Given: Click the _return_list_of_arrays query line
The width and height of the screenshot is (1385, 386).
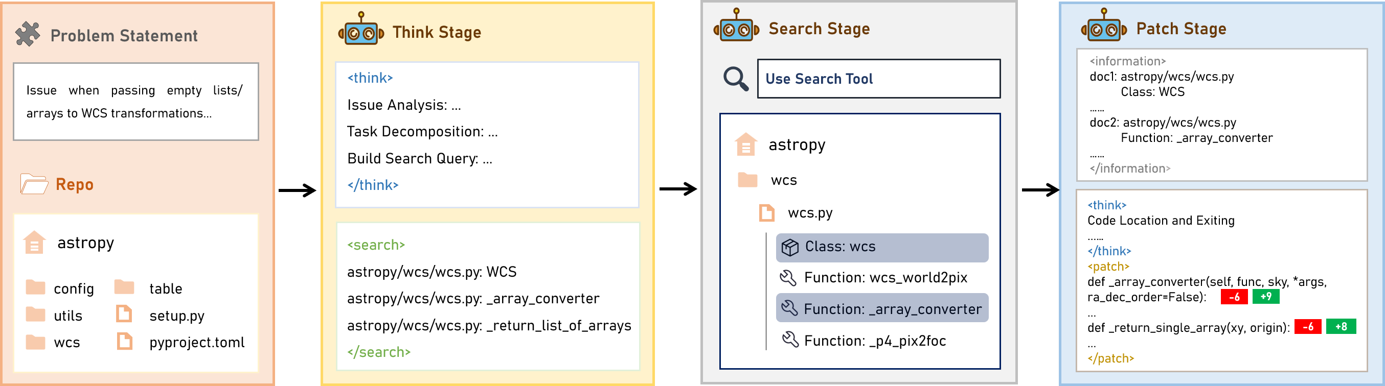Looking at the screenshot, I should (489, 325).
